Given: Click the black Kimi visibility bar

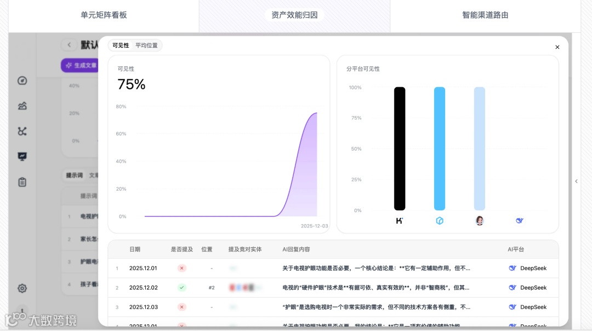Looking at the screenshot, I should 400,149.
